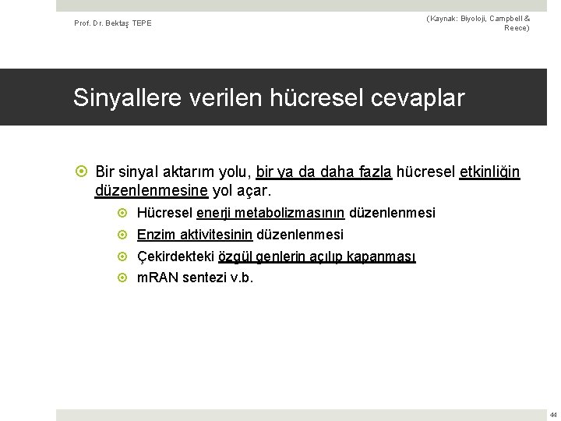The width and height of the screenshot is (561, 421).
Task: Click the bullet marker beside 'Enzim aktivitesinin'
Action: (x=122, y=235)
